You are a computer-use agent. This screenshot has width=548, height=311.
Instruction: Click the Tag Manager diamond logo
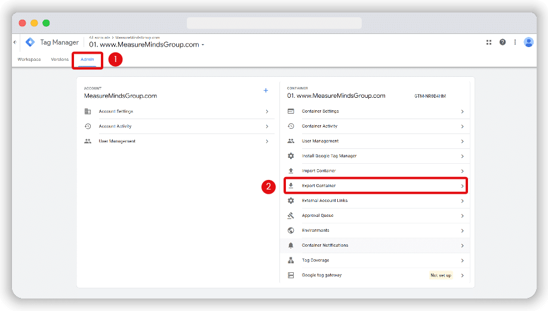pos(30,42)
